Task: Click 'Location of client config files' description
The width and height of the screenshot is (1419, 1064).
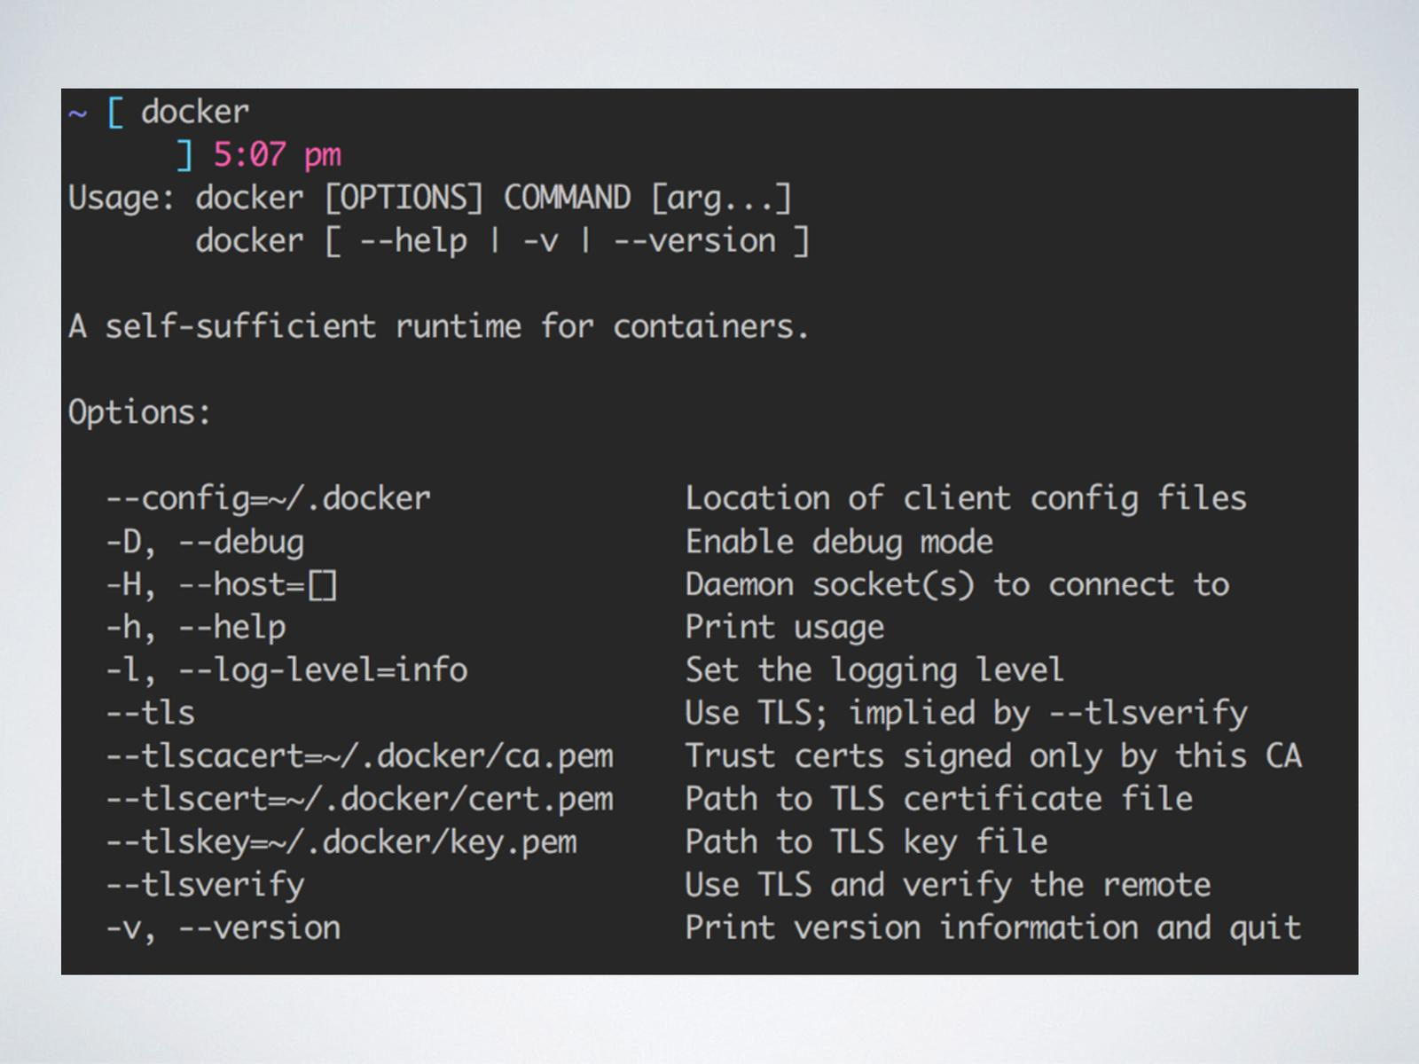Action: [x=966, y=498]
